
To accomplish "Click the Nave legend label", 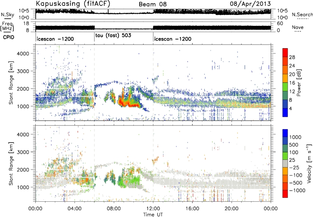I will pyautogui.click(x=298, y=27).
